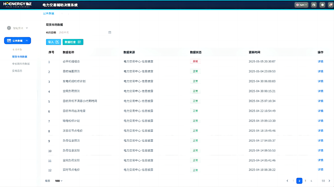Open 中长期市场数据 in the sidebar
This screenshot has width=334, height=187.
click(21, 64)
